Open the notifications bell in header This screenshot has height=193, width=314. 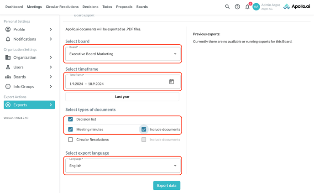click(x=247, y=7)
